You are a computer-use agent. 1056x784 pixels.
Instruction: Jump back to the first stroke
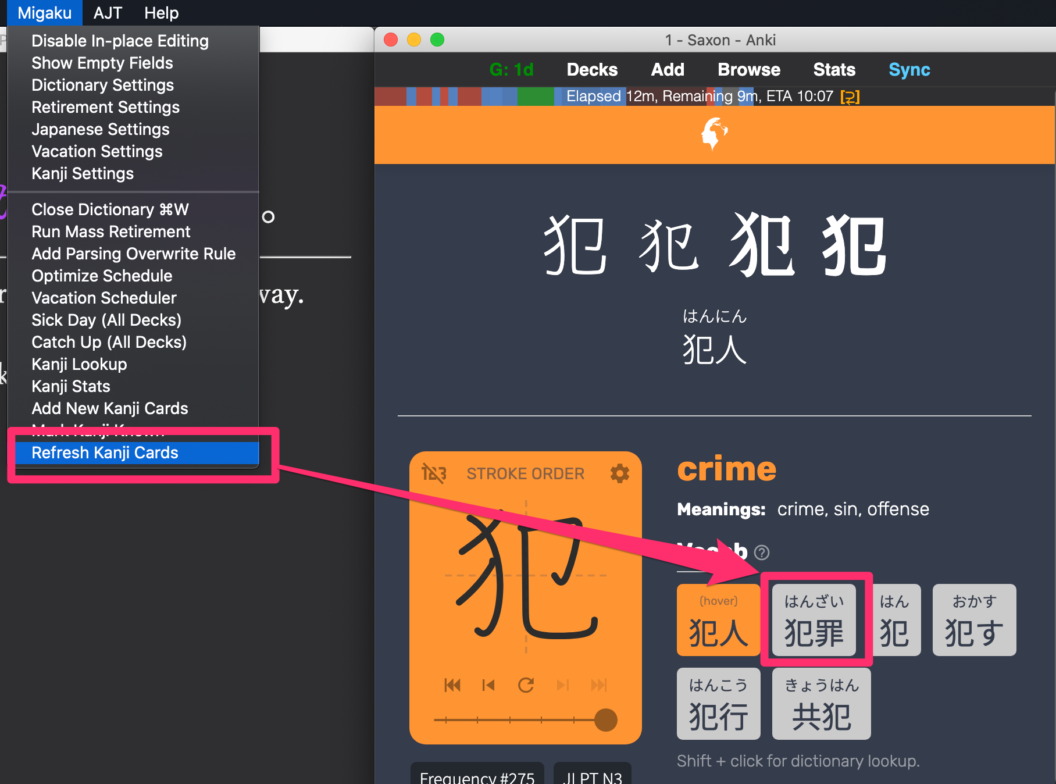pos(453,685)
